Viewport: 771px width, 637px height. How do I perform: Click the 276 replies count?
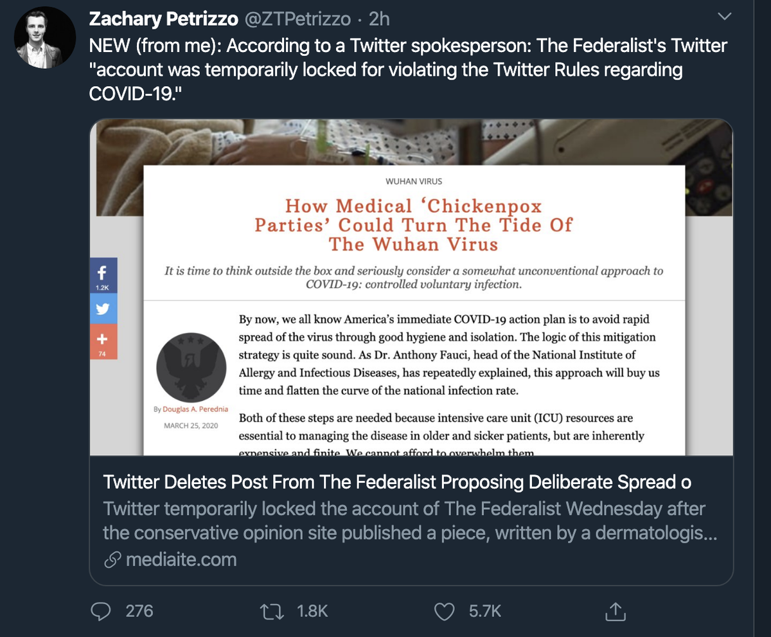[139, 611]
